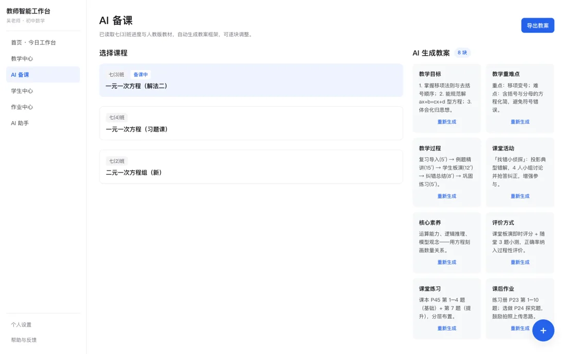Click the 选择课程 section heading
567x354 pixels.
click(x=113, y=53)
